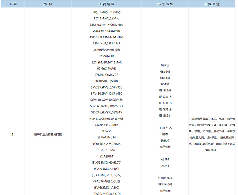This screenshot has height=195, width=238.
Task: Click the JIS G3103 standard
Action: (x=165, y=91)
